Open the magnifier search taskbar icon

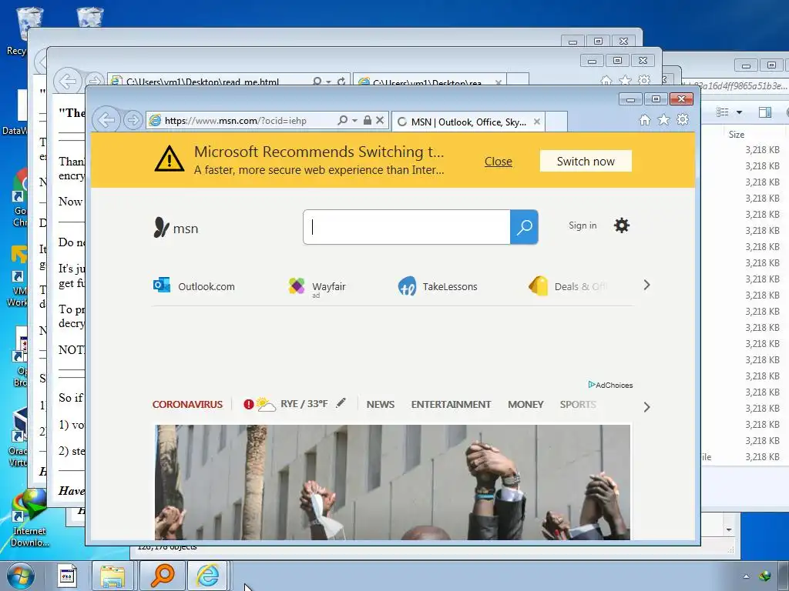[162, 576]
